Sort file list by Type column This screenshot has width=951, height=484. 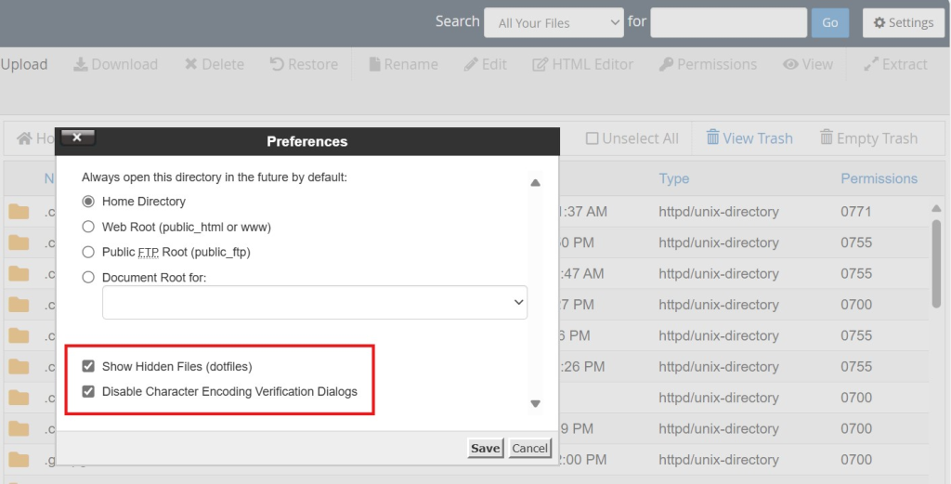674,178
